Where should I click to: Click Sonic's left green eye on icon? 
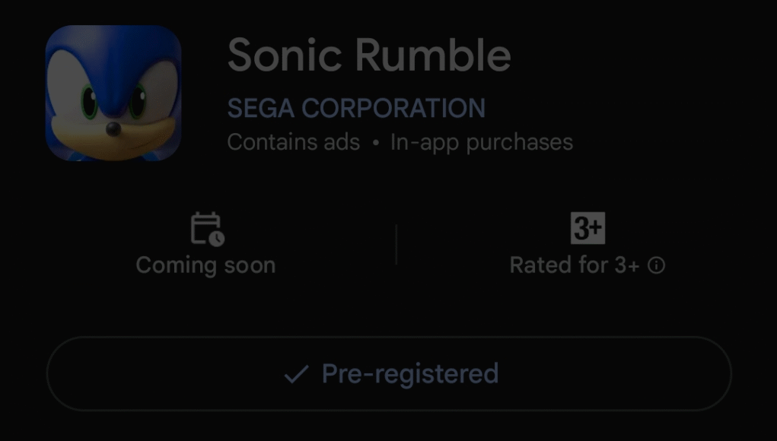pyautogui.click(x=90, y=103)
